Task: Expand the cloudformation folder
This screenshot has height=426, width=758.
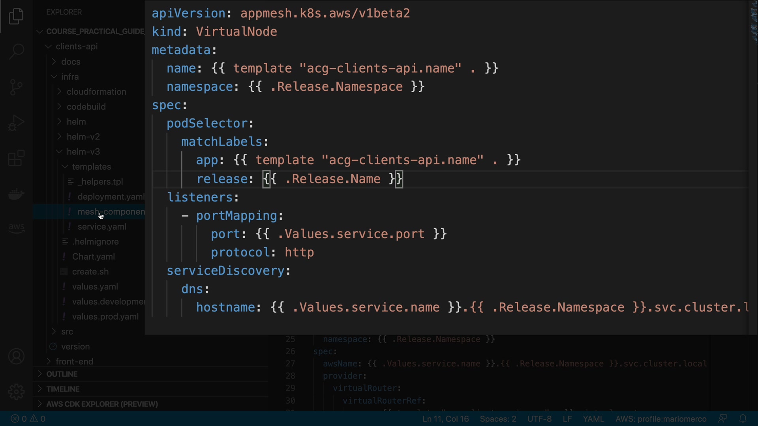Action: (x=96, y=92)
